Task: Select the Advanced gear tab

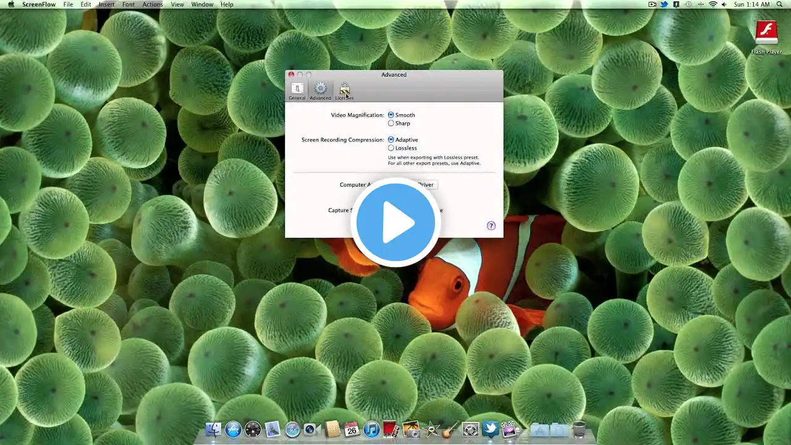Action: [x=320, y=91]
